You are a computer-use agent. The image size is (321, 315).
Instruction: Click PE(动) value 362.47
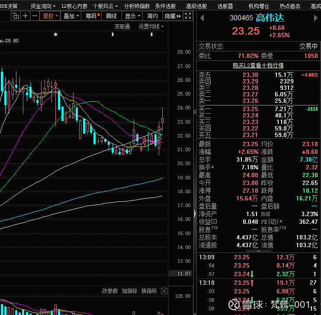coord(308,222)
